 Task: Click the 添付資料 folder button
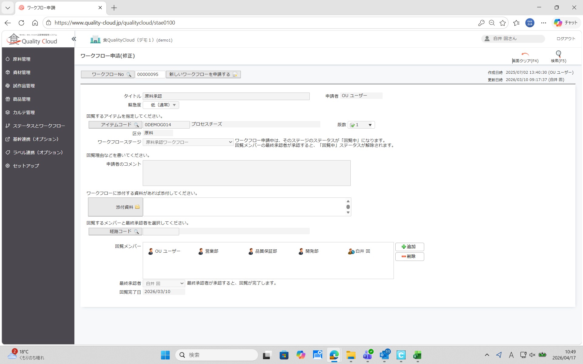click(x=115, y=207)
